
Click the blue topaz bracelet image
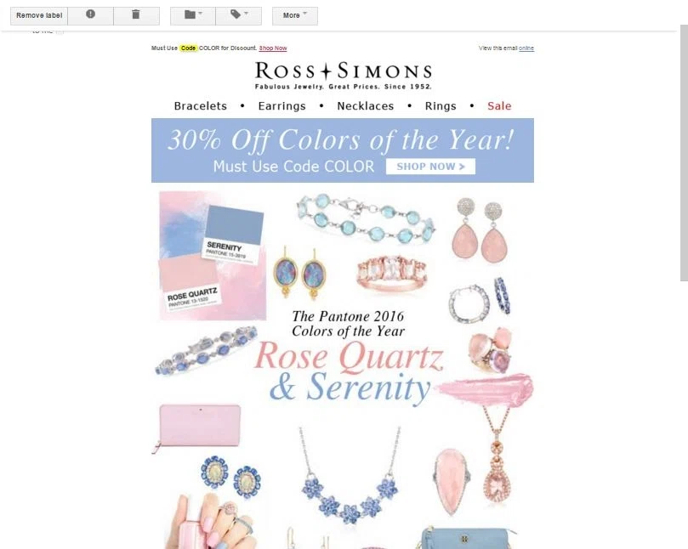pos(366,218)
